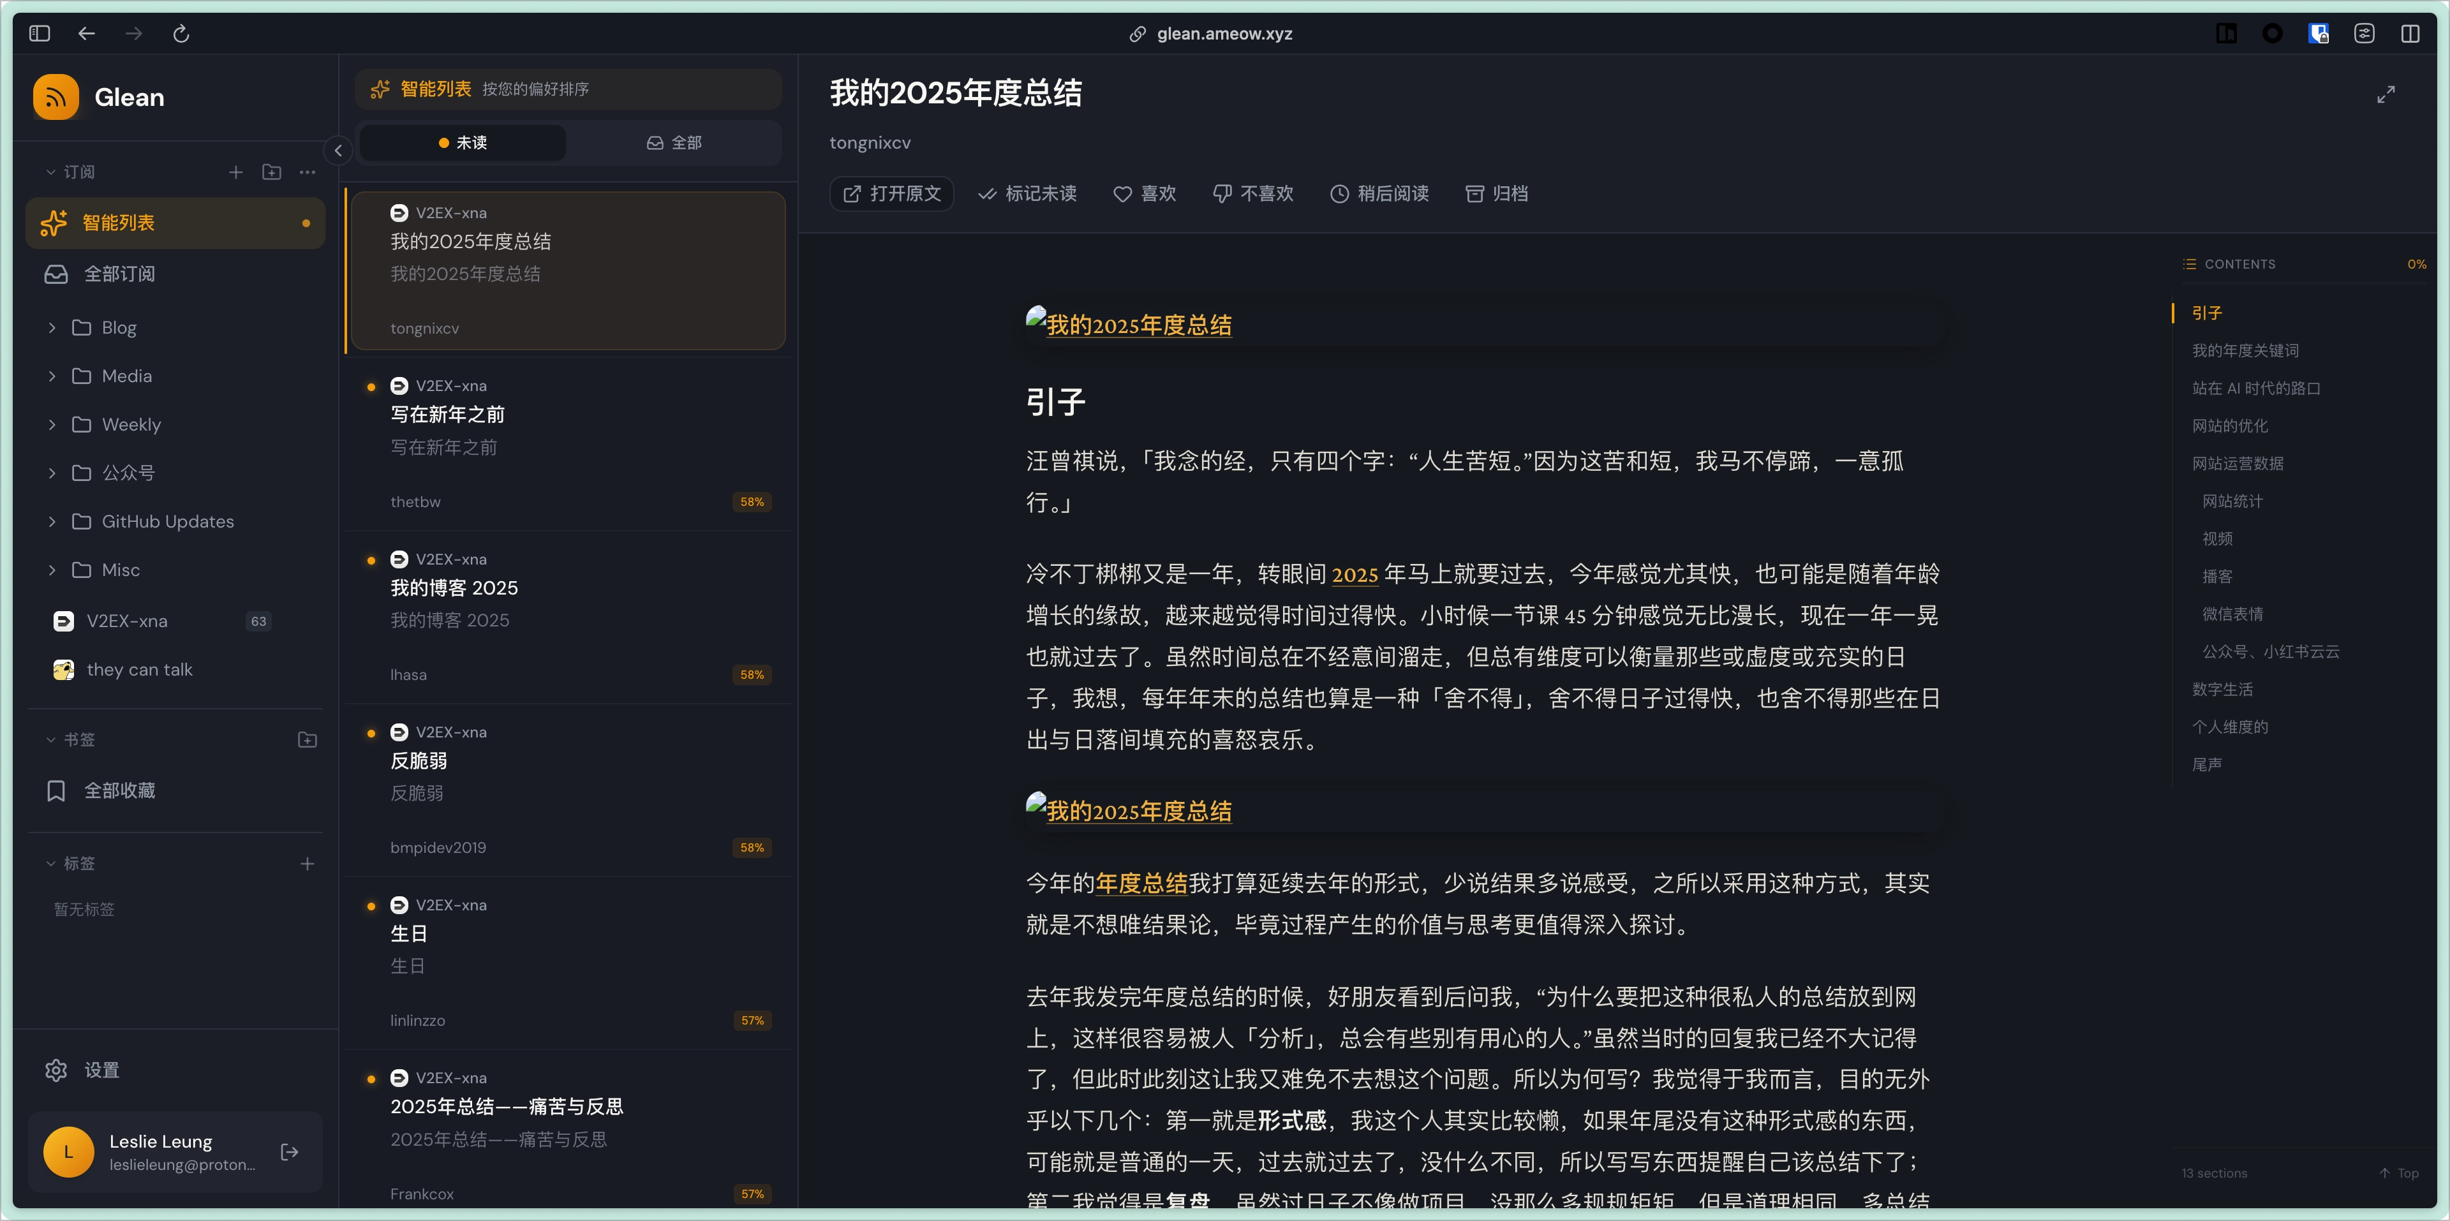Image resolution: width=2450 pixels, height=1221 pixels.
Task: Switch to the 全部 tab
Action: (x=673, y=143)
